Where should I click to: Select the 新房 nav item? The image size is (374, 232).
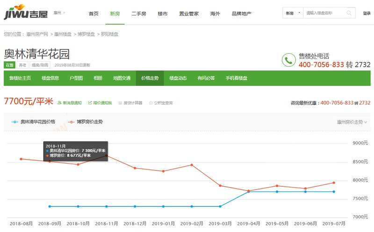point(115,14)
